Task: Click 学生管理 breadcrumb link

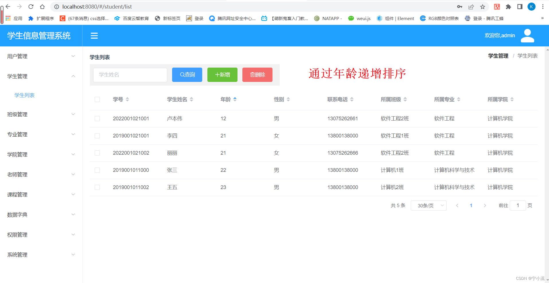Action: point(498,56)
